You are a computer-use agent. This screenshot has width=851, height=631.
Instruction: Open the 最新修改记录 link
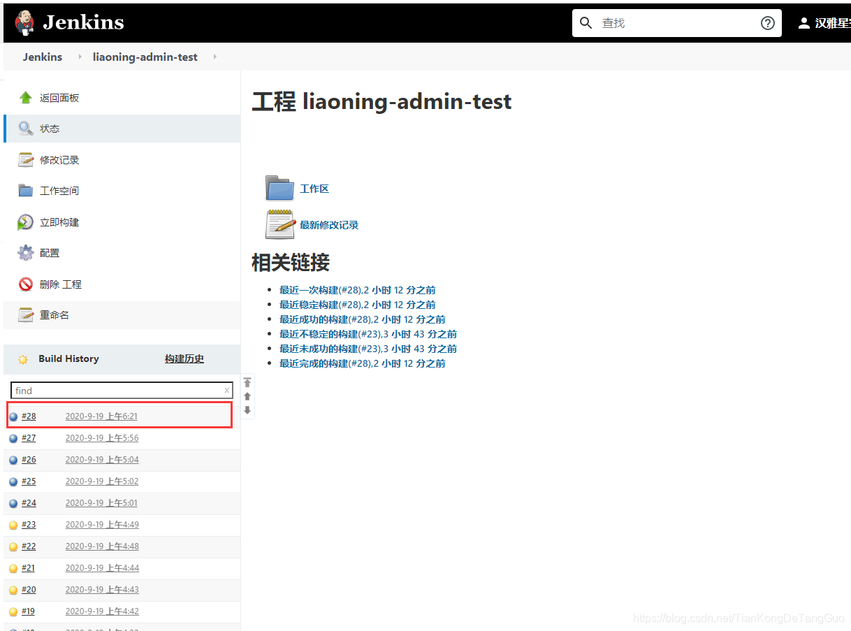pos(329,225)
